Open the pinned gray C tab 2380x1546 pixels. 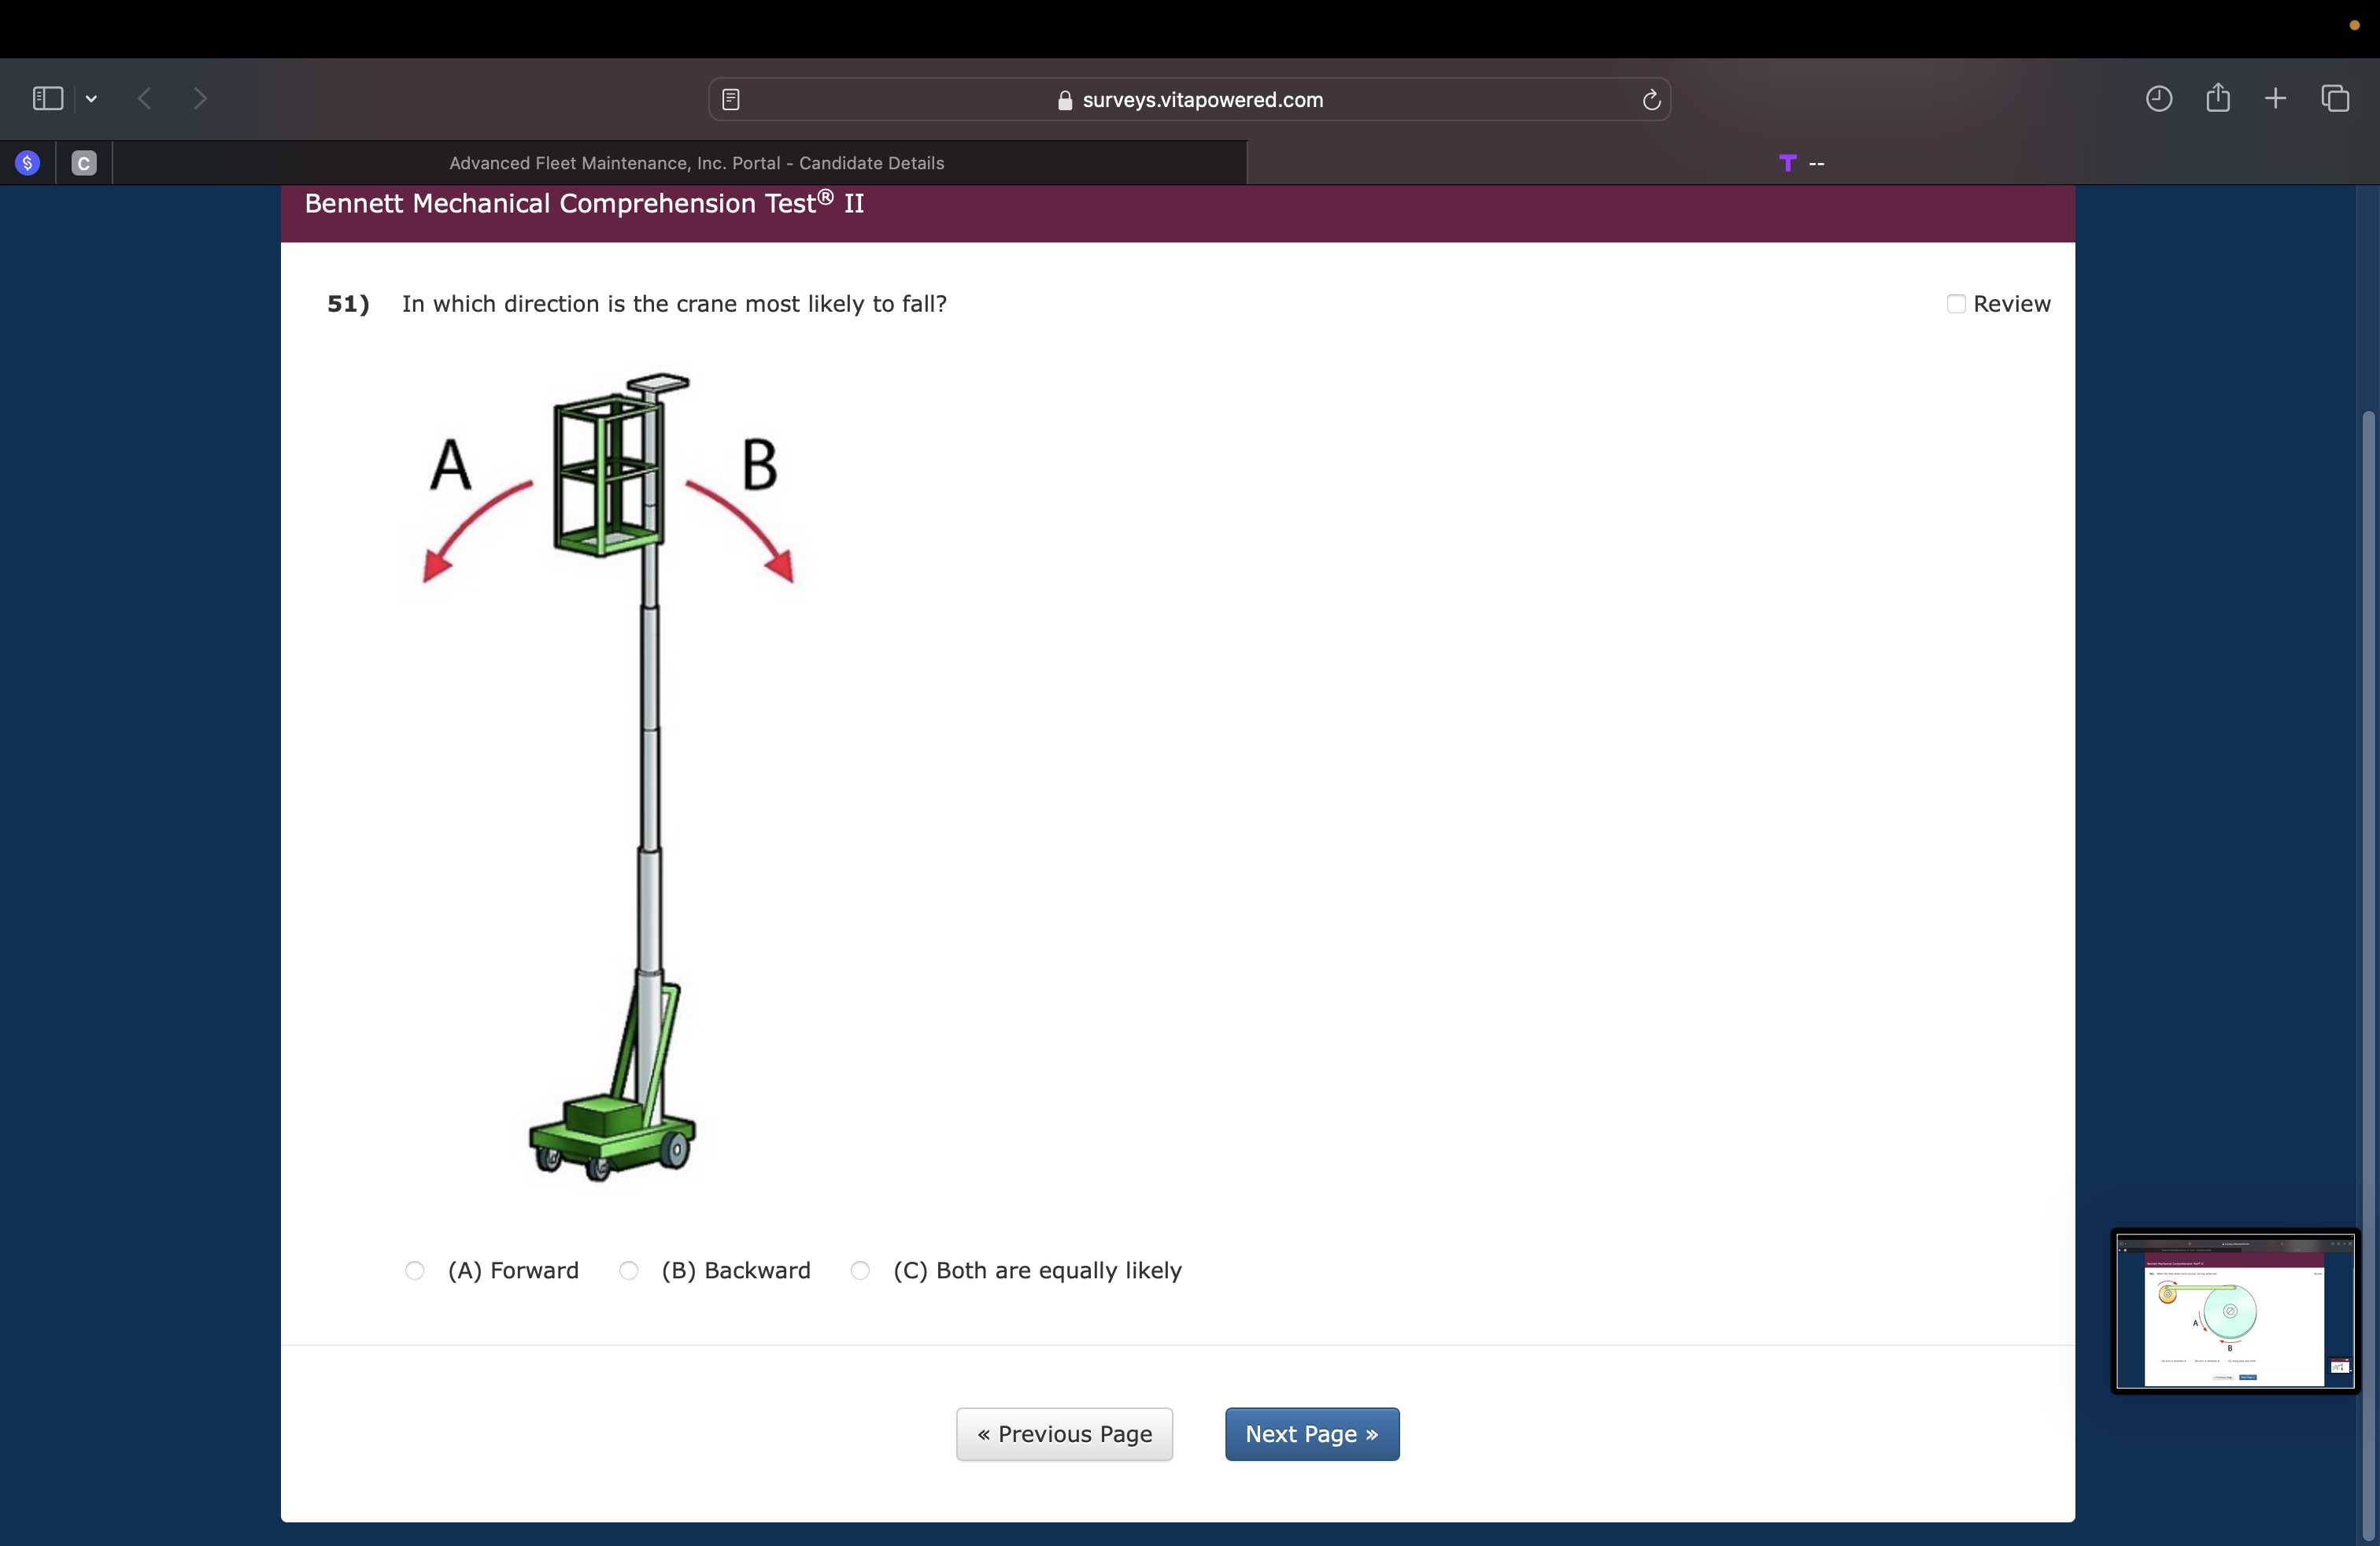tap(84, 163)
